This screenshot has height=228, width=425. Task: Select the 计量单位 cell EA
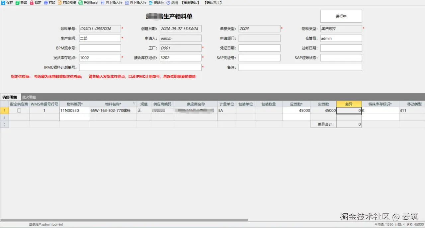click(x=227, y=111)
